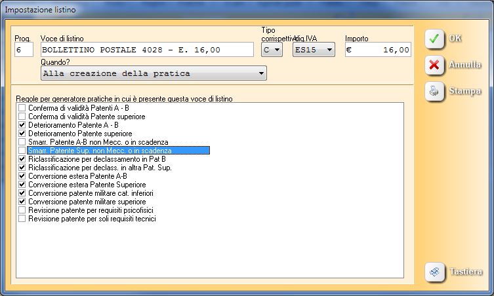Click the Prog. number field
This screenshot has height=296, width=494.
(x=24, y=50)
